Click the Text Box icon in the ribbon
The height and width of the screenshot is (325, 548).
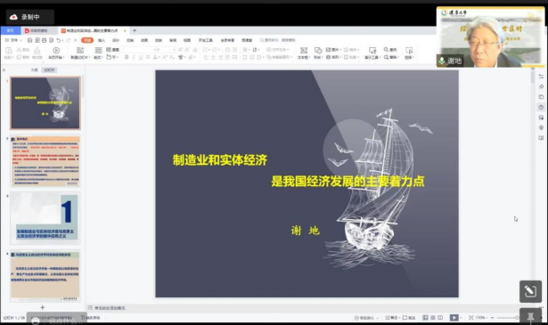tap(304, 50)
